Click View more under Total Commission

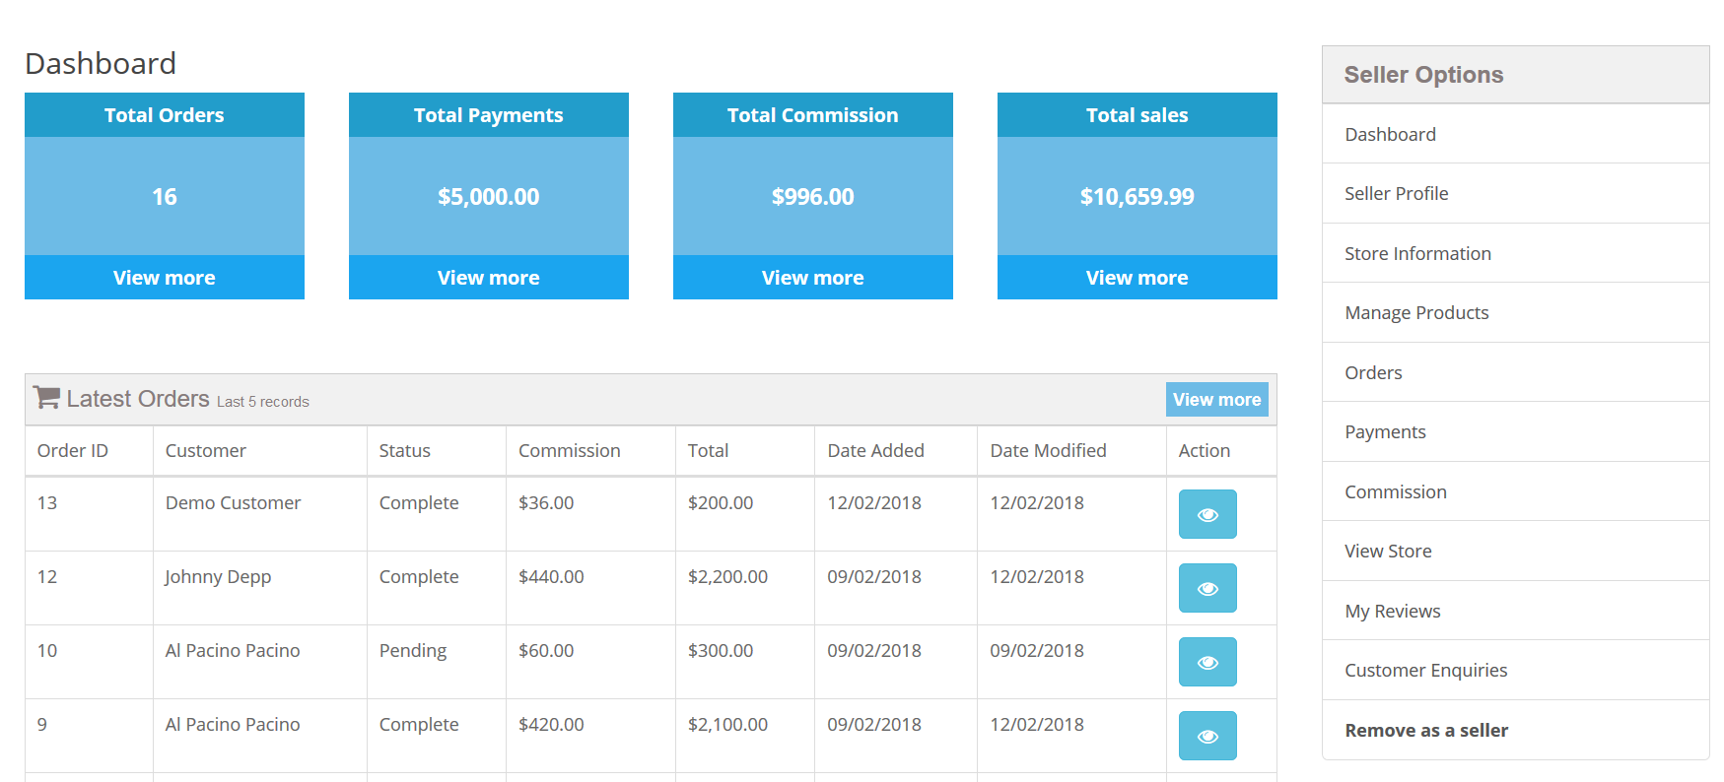coord(813,278)
